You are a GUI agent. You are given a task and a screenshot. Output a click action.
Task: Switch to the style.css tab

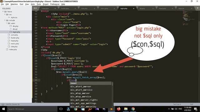click(x=181, y=8)
